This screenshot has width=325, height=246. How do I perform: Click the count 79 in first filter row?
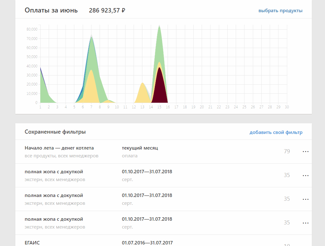[x=287, y=151]
